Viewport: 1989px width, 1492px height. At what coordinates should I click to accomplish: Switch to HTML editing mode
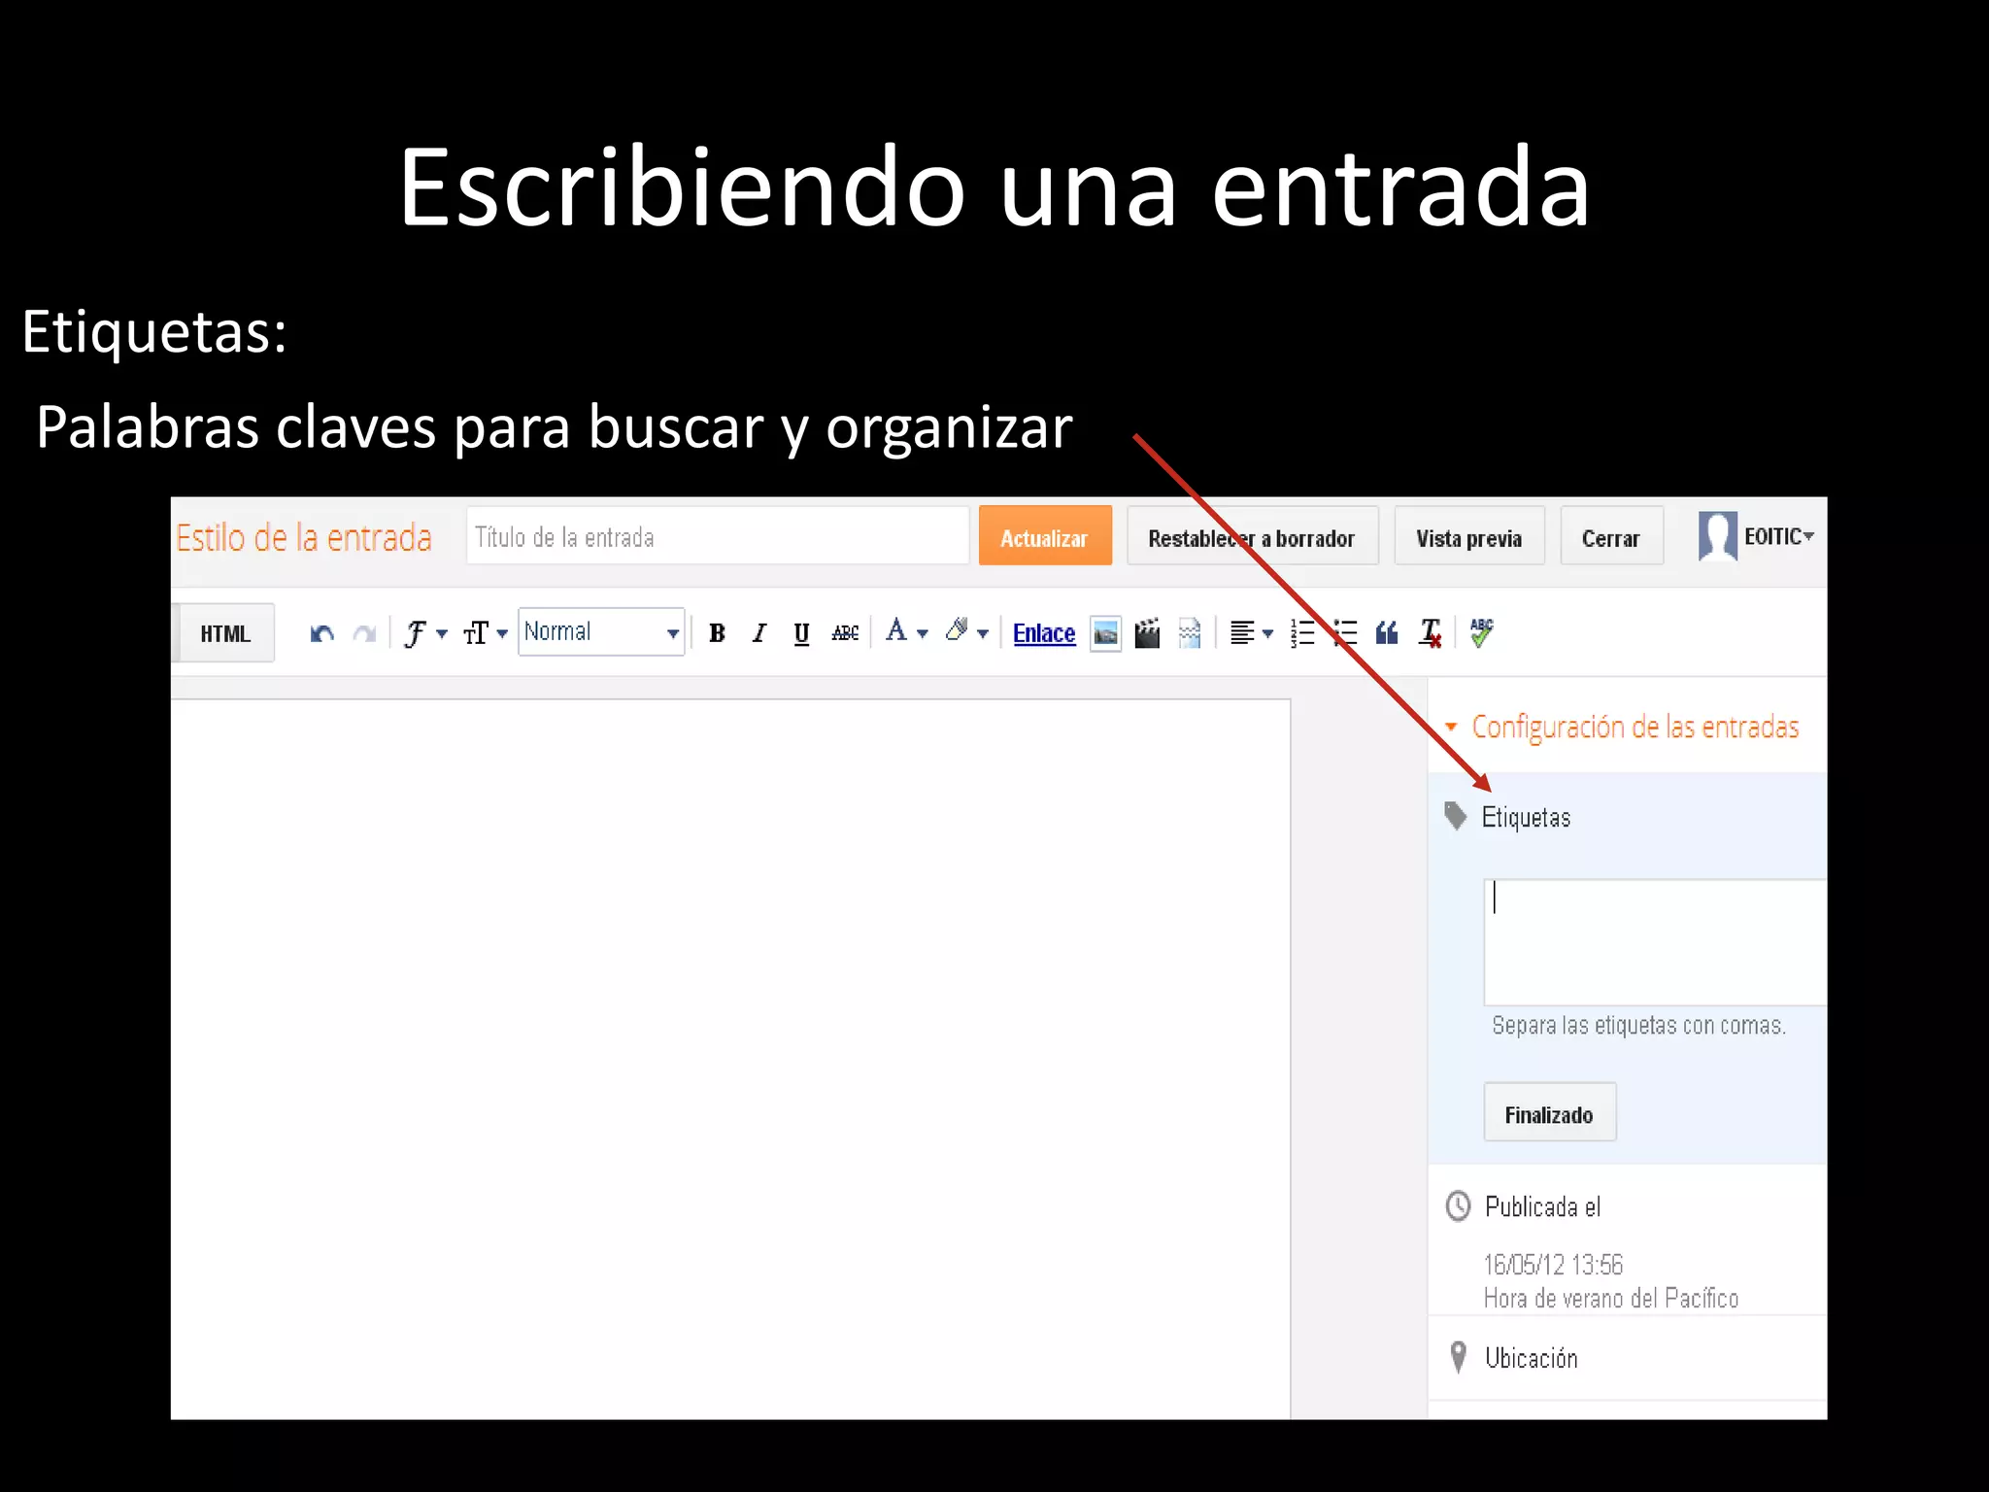[225, 633]
